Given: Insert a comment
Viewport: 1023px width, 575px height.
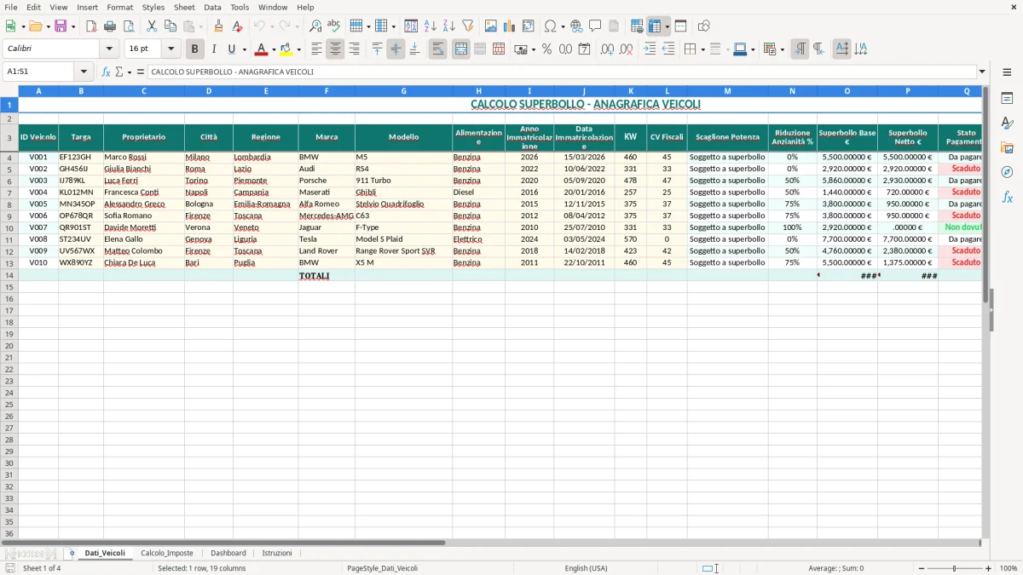Looking at the screenshot, I should pos(595,26).
